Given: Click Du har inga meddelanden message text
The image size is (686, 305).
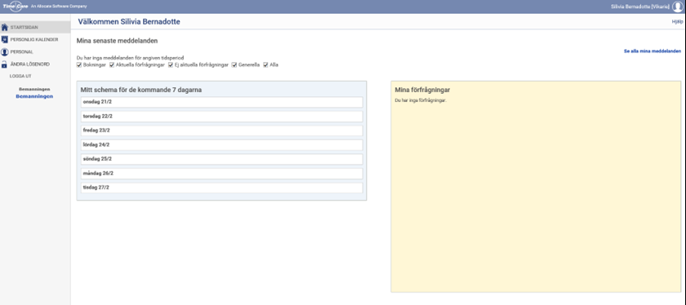Looking at the screenshot, I should 130,58.
